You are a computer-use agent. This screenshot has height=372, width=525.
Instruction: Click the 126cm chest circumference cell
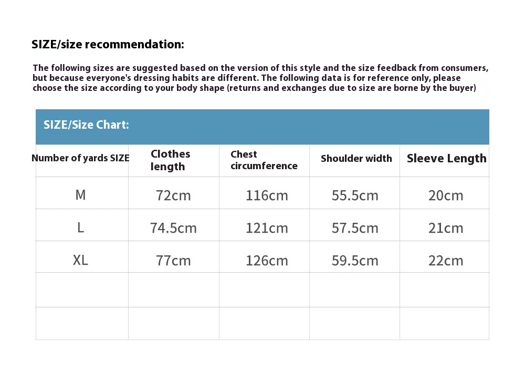pyautogui.click(x=267, y=261)
